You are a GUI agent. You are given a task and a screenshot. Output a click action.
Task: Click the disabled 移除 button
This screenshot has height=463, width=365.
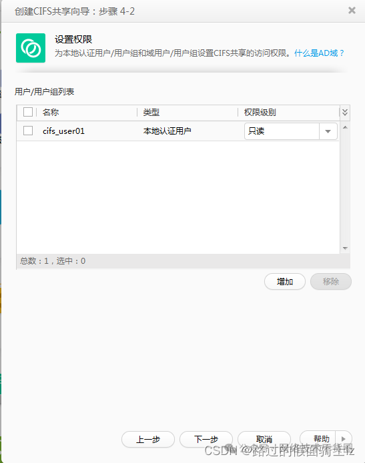331,281
